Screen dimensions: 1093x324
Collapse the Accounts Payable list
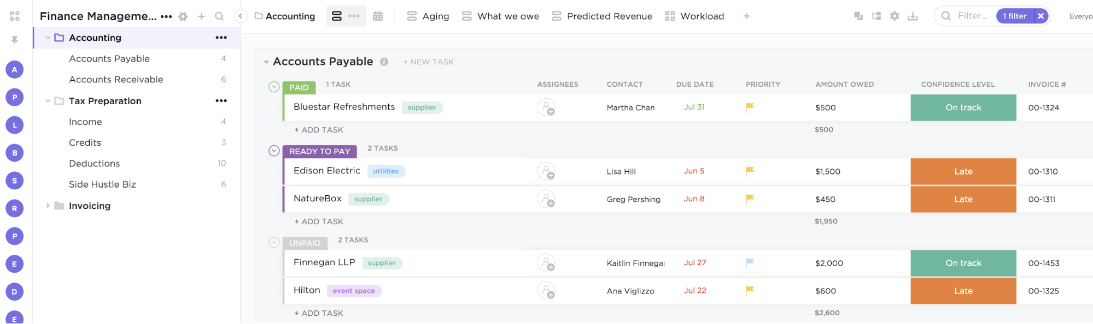click(x=266, y=62)
